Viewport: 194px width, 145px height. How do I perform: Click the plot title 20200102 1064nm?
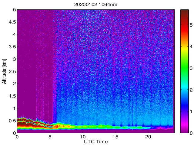click(96, 5)
